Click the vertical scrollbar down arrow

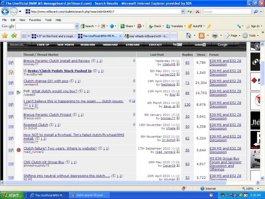click(x=262, y=178)
